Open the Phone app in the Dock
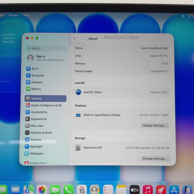The width and height of the screenshot is (194, 194). [69, 190]
